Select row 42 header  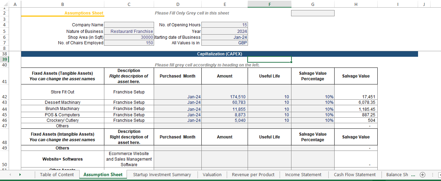click(x=4, y=92)
